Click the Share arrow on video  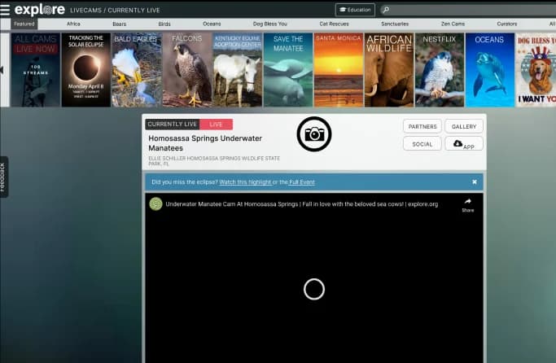tap(468, 202)
